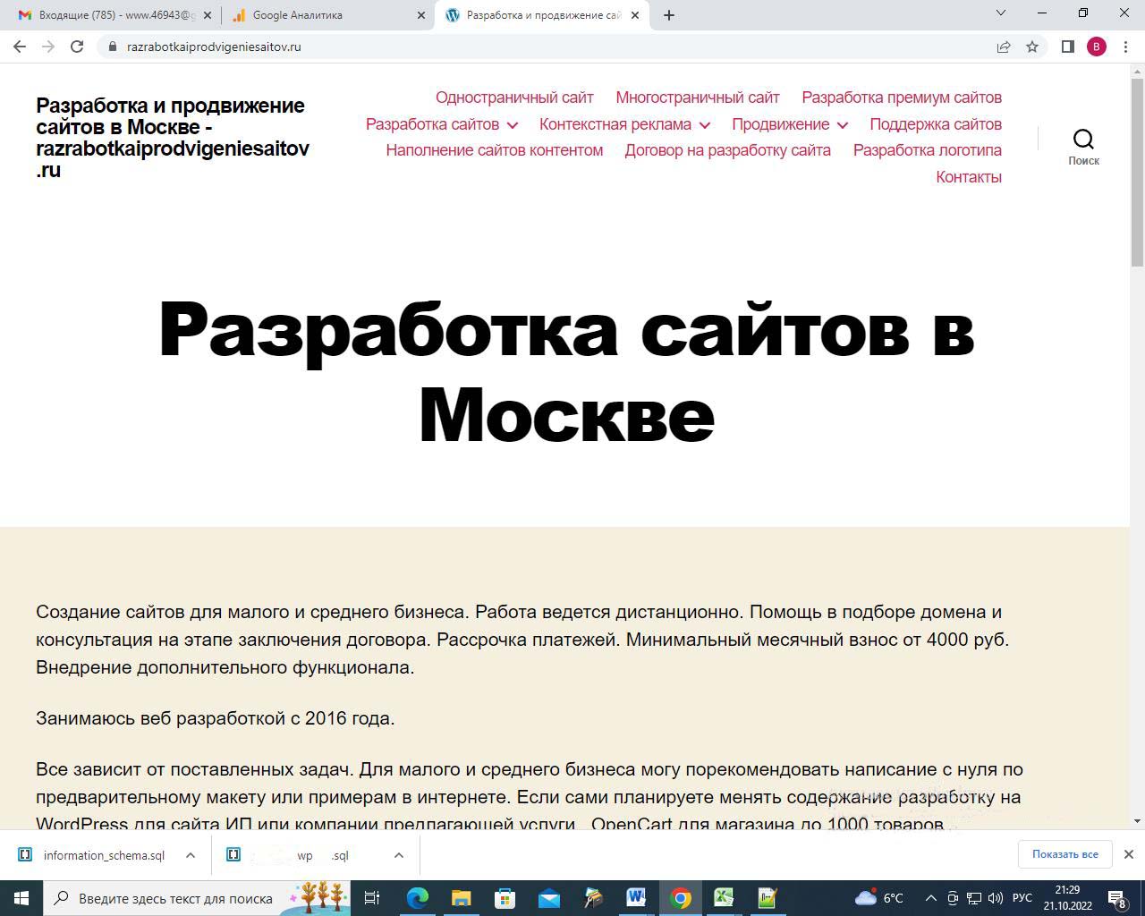Open the Chrome three-dot menu
The image size is (1145, 916).
pyautogui.click(x=1125, y=47)
